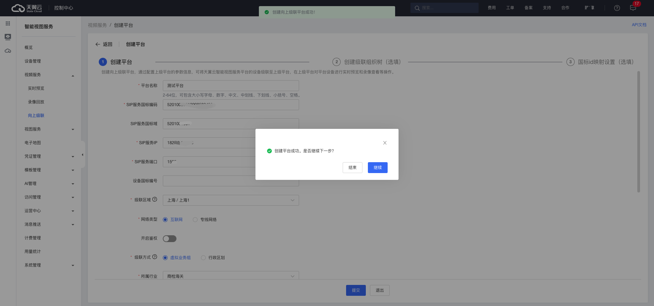Expand the AI管理 sidebar section

(49, 184)
